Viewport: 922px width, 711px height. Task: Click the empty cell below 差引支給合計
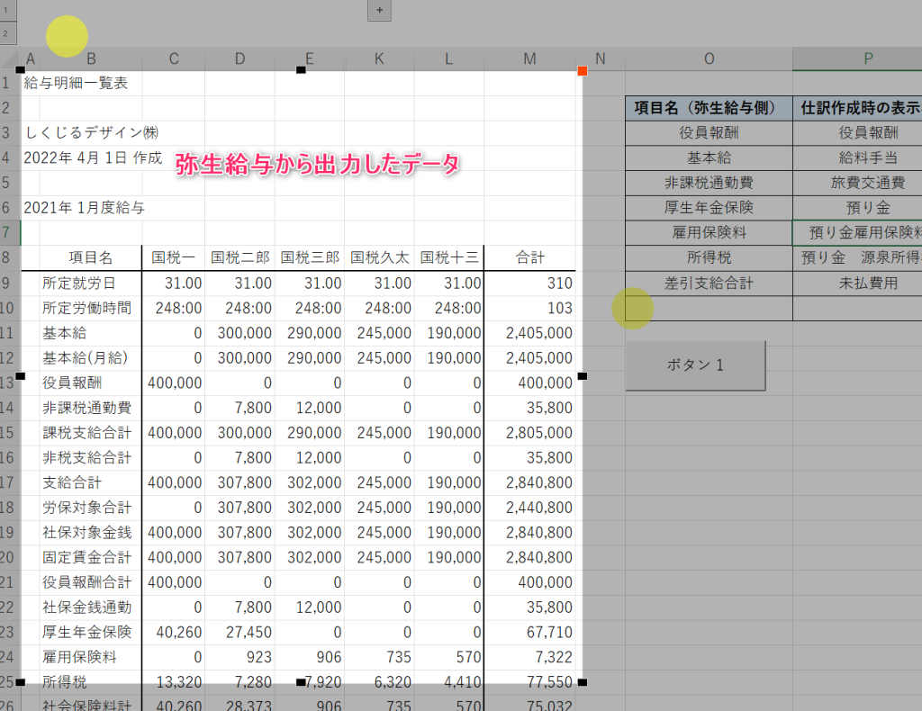[x=709, y=308]
